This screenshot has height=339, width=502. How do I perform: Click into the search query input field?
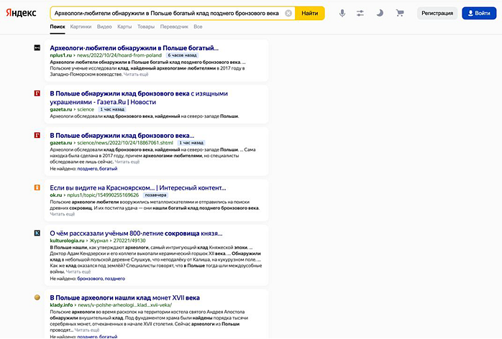coord(165,13)
